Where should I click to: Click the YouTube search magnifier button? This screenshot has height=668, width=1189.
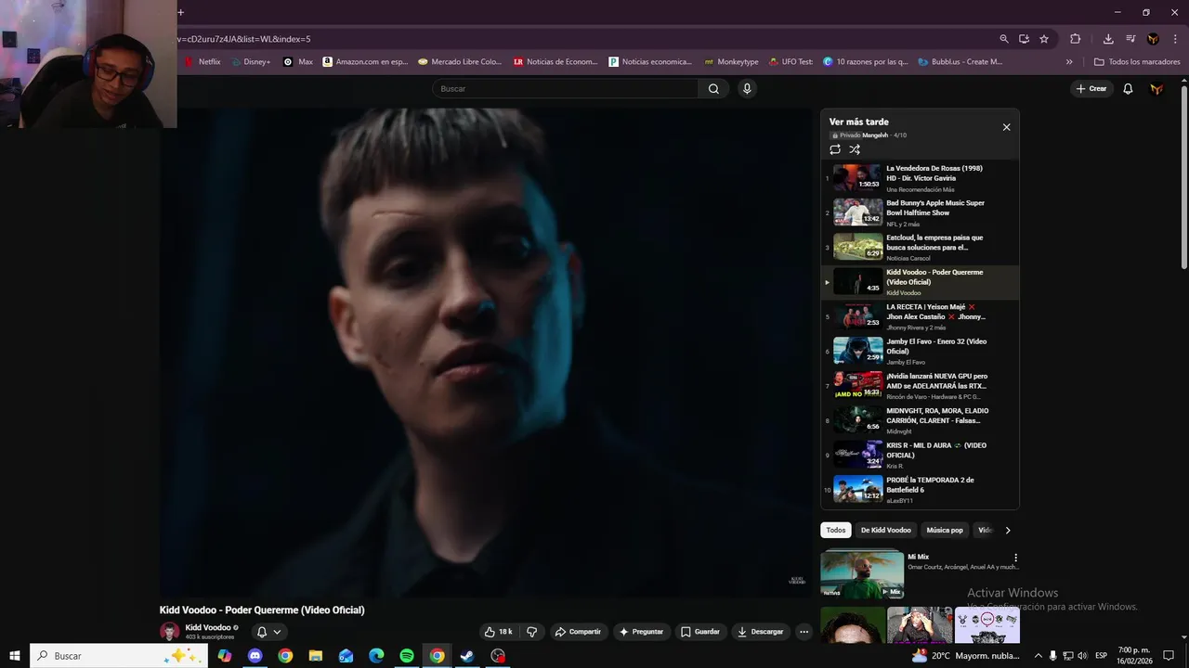click(x=713, y=89)
